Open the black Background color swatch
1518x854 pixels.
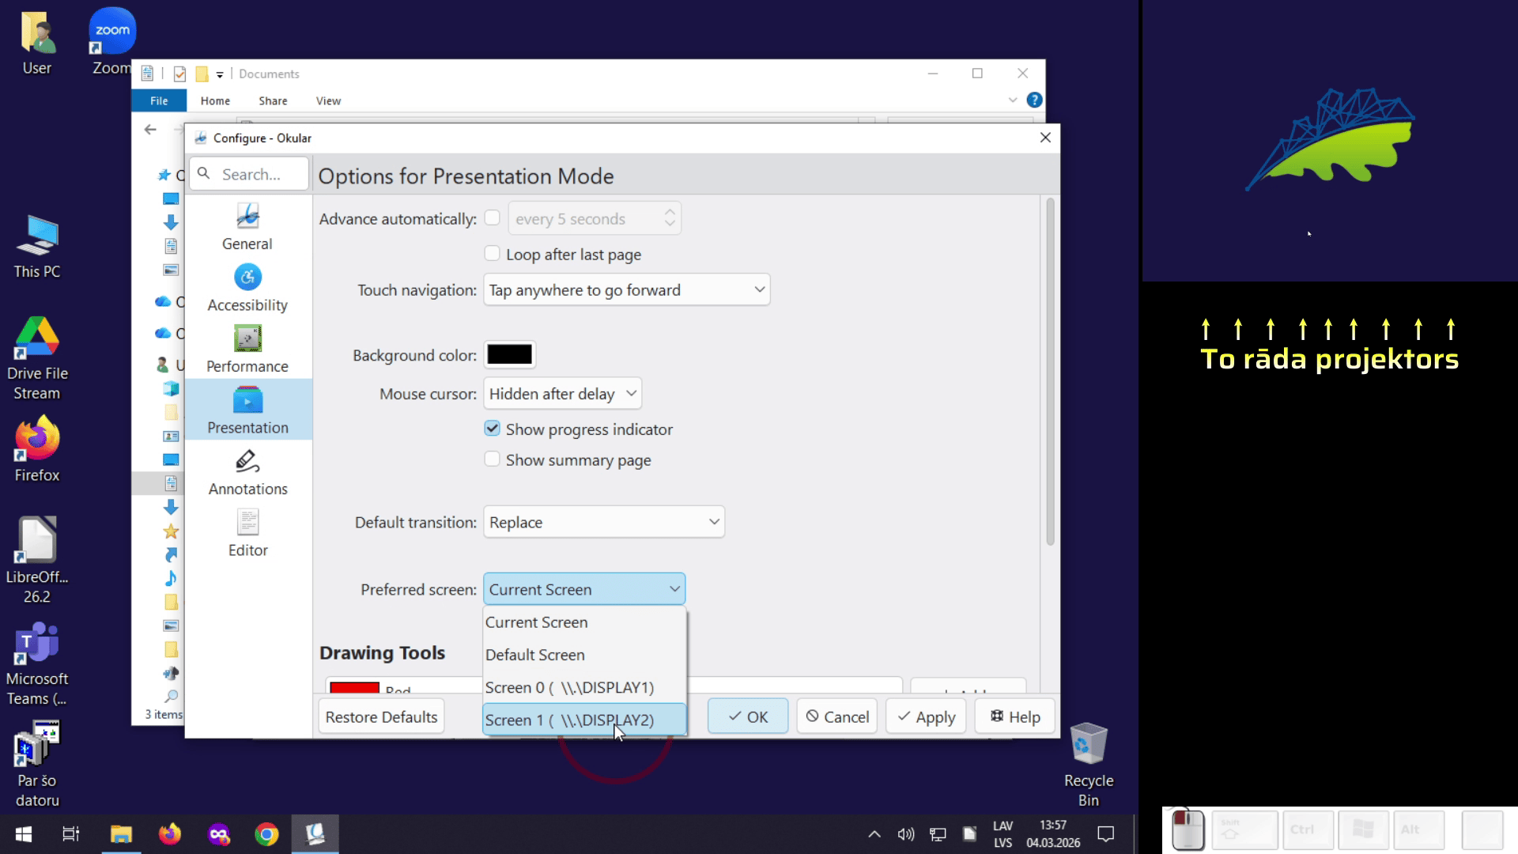(x=509, y=355)
